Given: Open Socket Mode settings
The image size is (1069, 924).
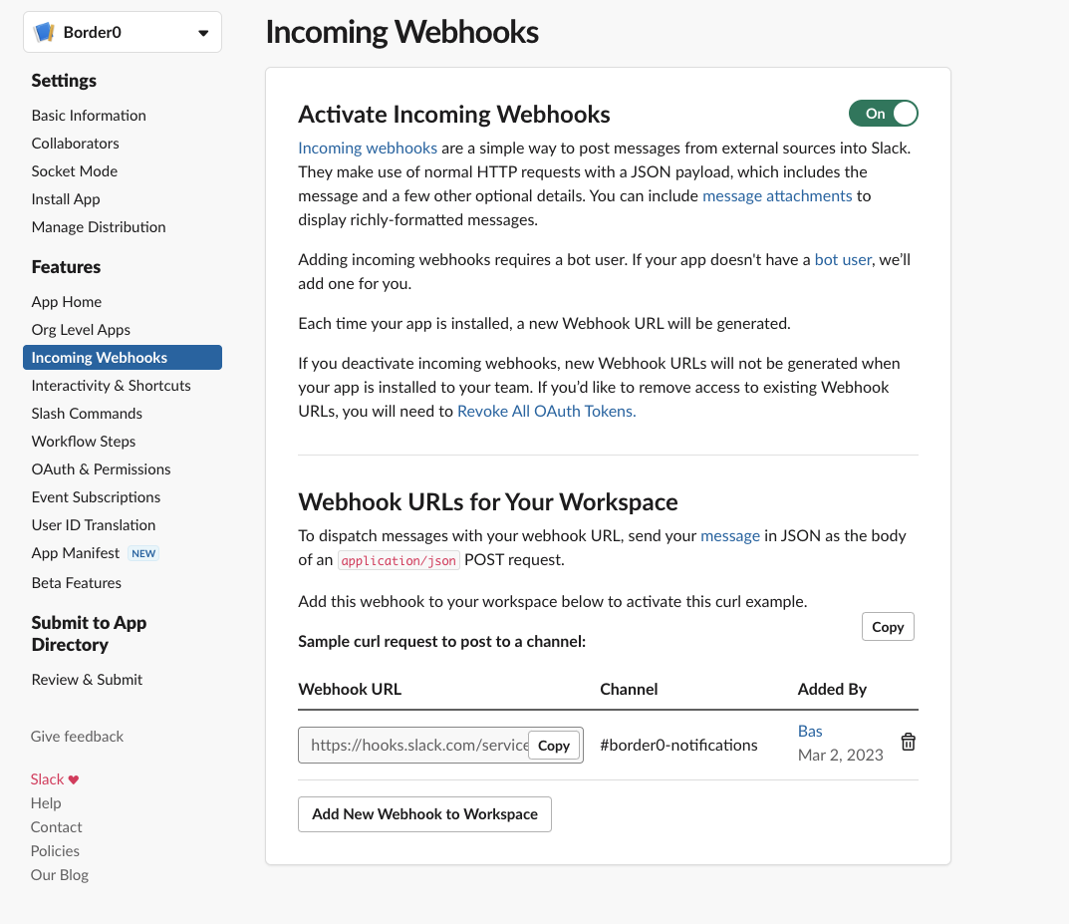Looking at the screenshot, I should pos(75,171).
